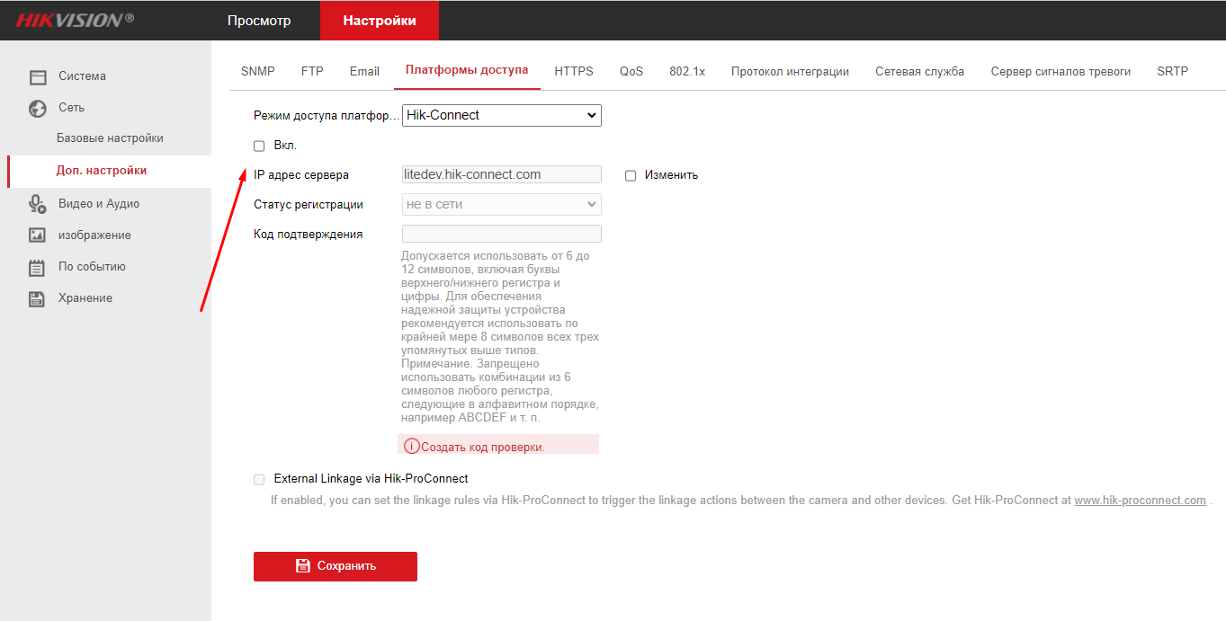Click the image picture icon in sidebar
Viewport: 1226px width, 621px height.
[38, 235]
